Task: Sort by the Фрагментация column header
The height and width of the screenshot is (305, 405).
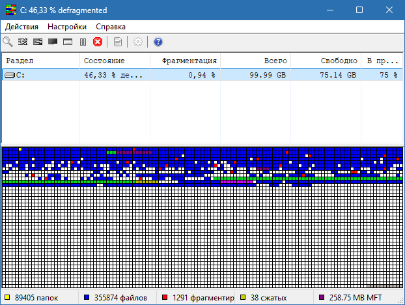Action: 185,61
